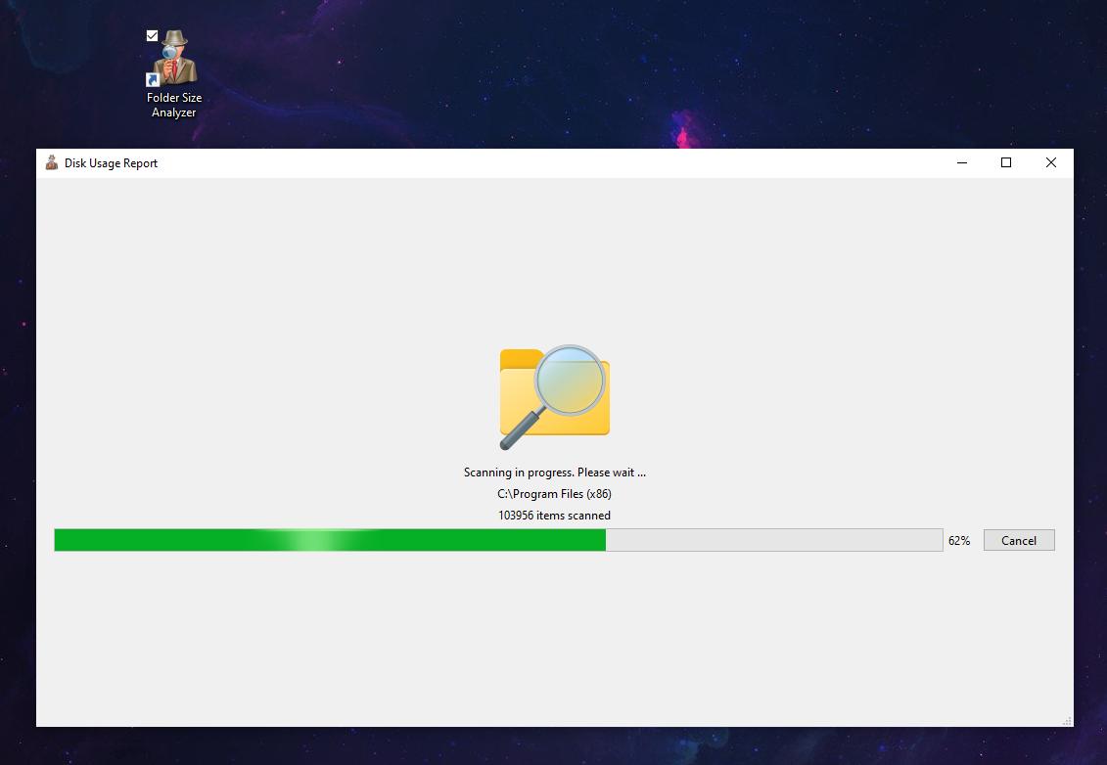Cancel the scan in progress

pos(1019,541)
